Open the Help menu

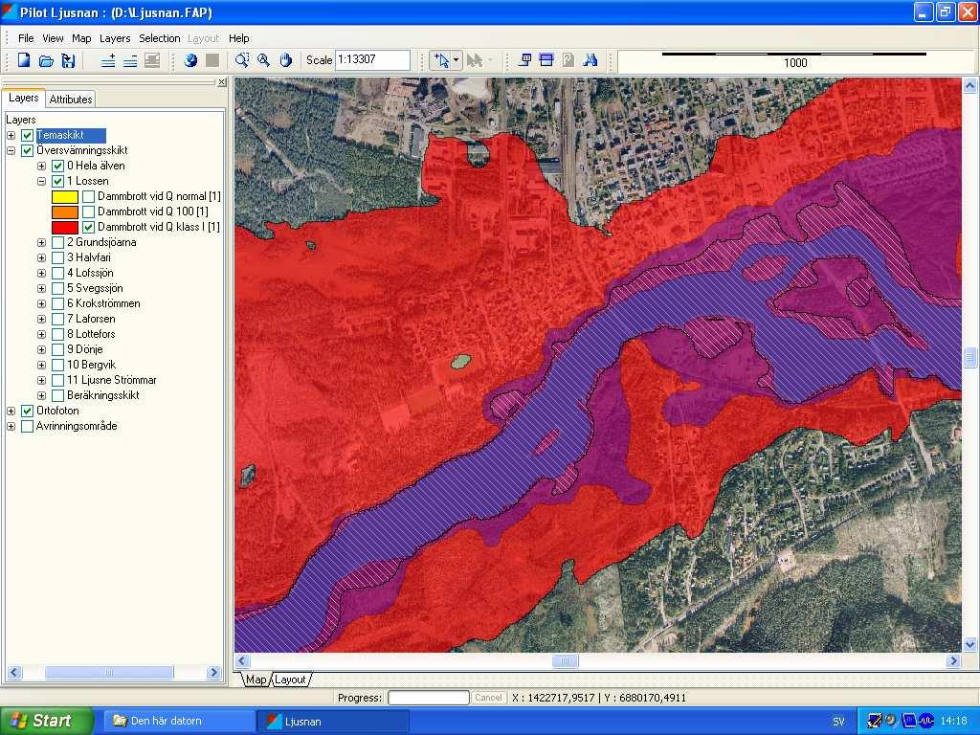(238, 38)
